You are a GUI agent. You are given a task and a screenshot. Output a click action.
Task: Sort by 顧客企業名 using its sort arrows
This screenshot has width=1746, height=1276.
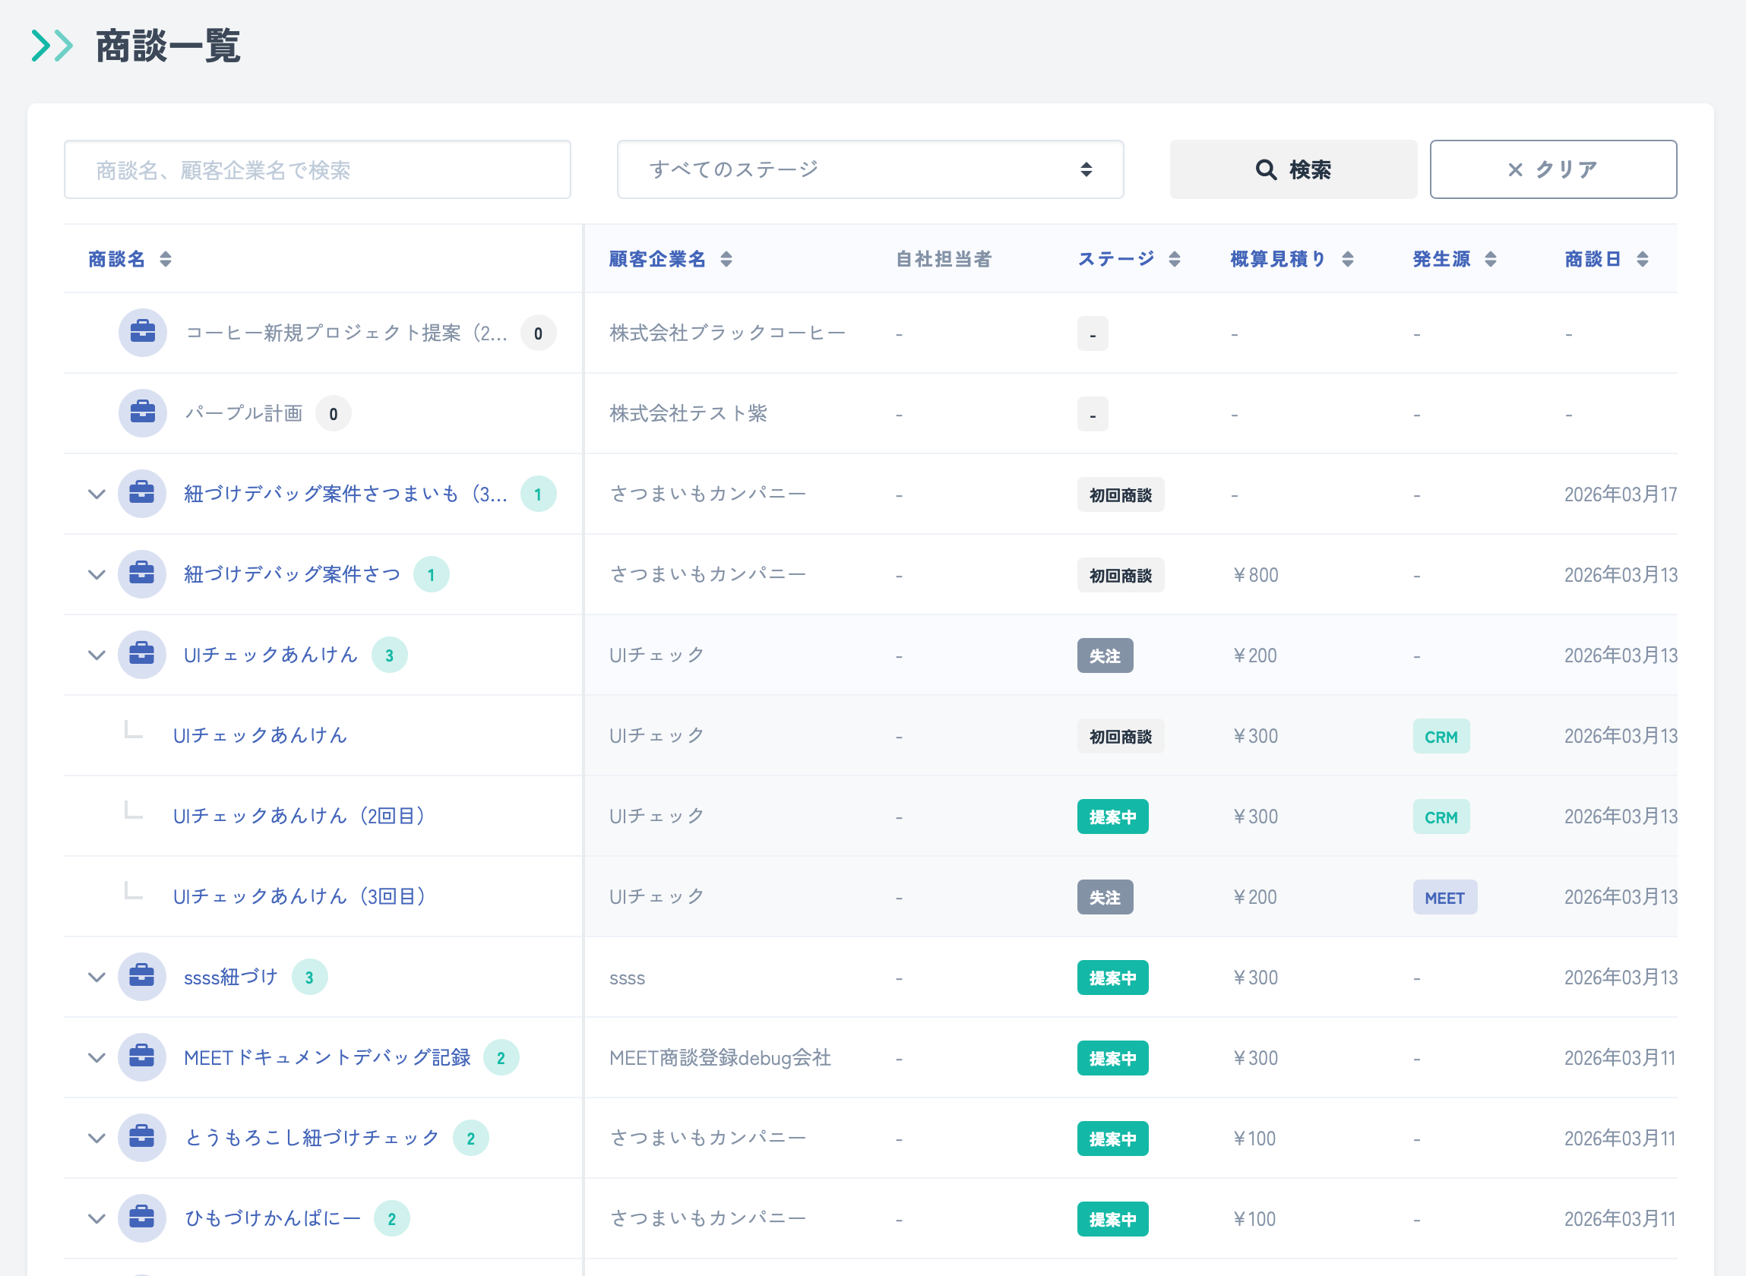click(x=726, y=259)
